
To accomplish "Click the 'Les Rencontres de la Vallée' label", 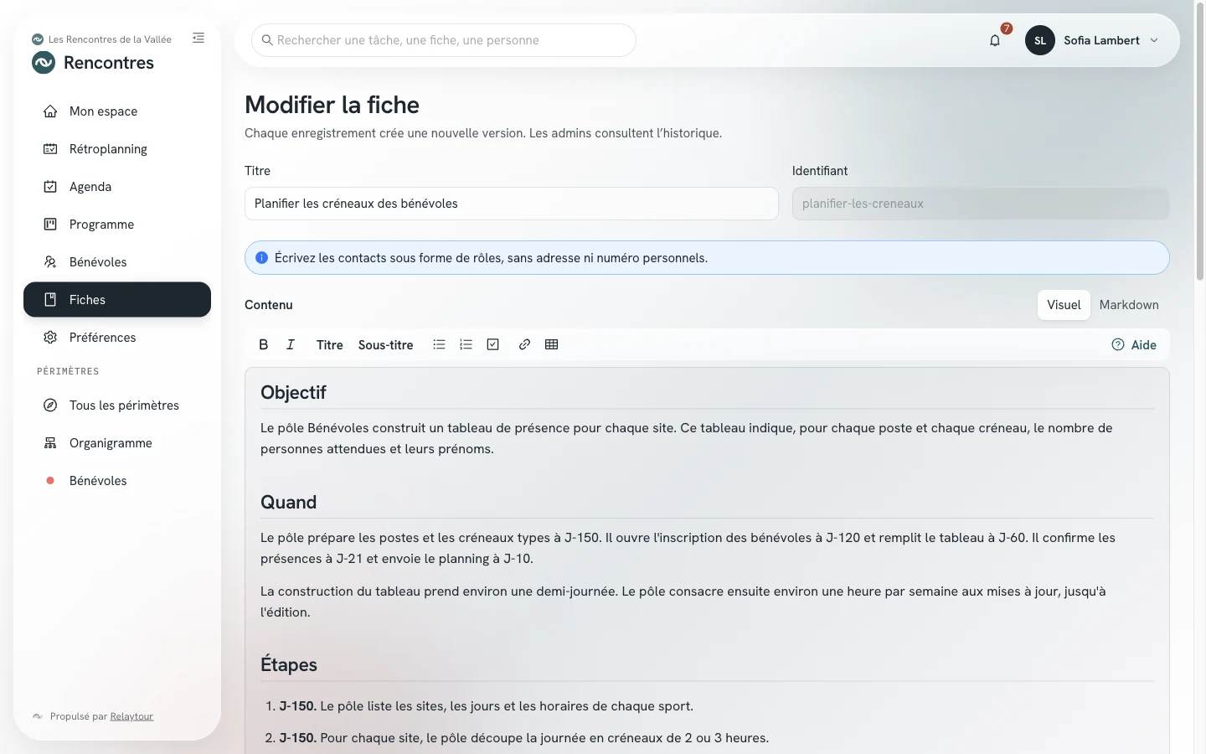I will point(110,39).
